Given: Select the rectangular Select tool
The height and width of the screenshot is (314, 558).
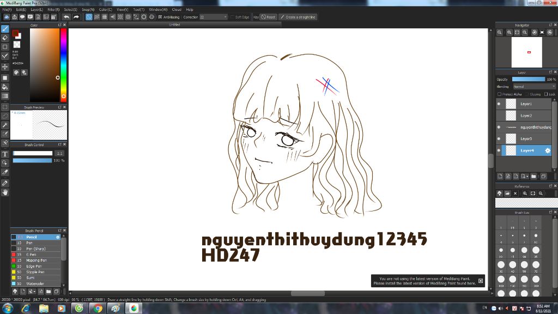Looking at the screenshot, I should [5, 107].
